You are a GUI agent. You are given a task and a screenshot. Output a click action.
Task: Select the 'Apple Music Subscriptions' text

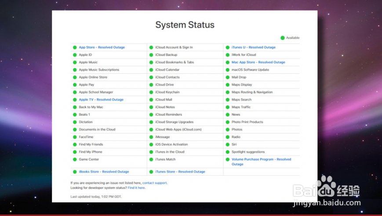[99, 70]
